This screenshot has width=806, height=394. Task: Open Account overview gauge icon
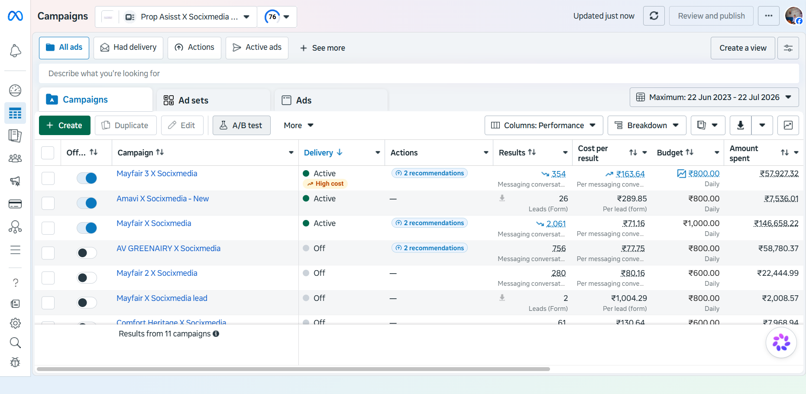[x=15, y=90]
